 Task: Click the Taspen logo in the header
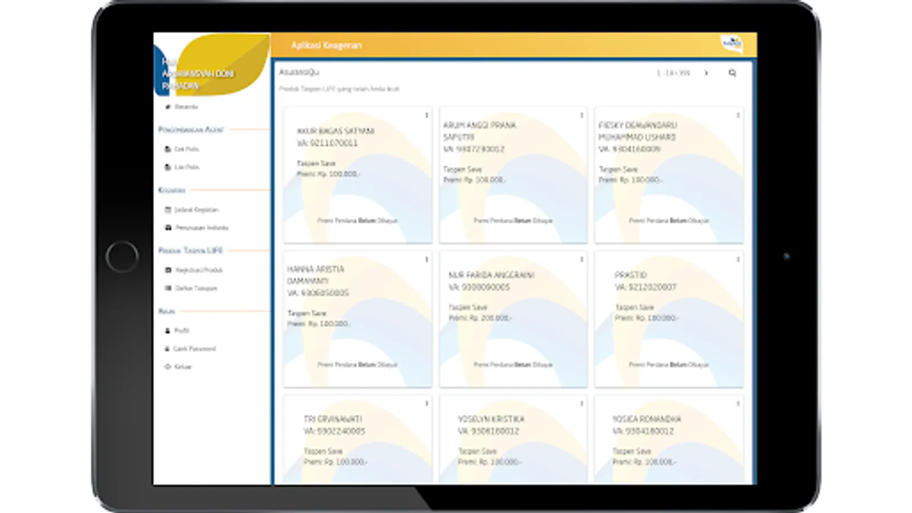731,43
